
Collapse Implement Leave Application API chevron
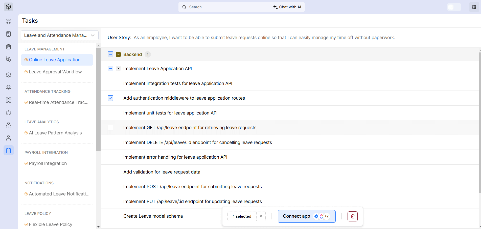tap(118, 68)
